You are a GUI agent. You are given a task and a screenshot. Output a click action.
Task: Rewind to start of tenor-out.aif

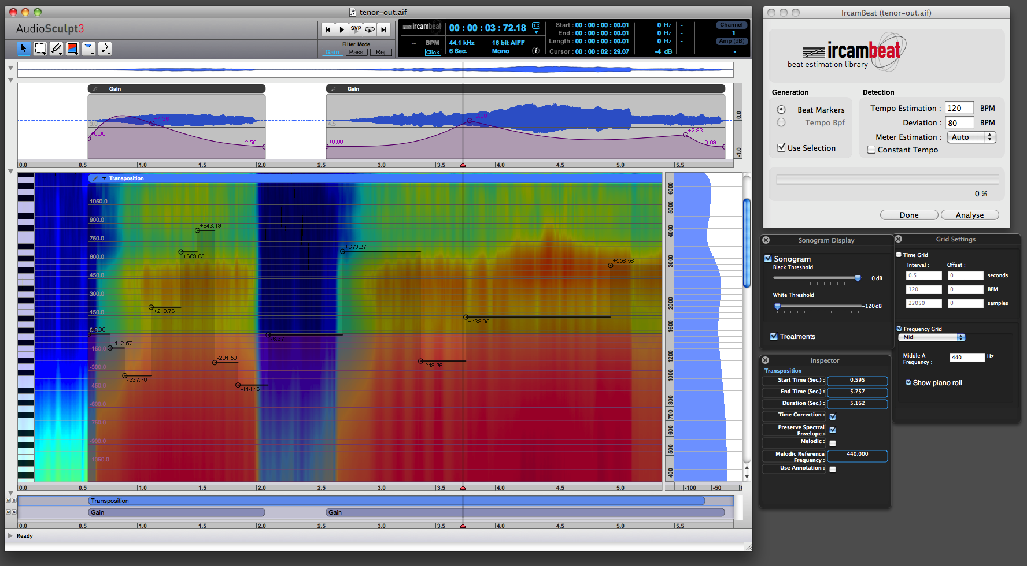[328, 29]
